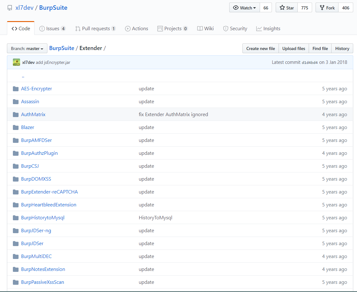This screenshot has width=357, height=292.
Task: Click the BurpAMFDSer folder icon
Action: tap(16, 140)
